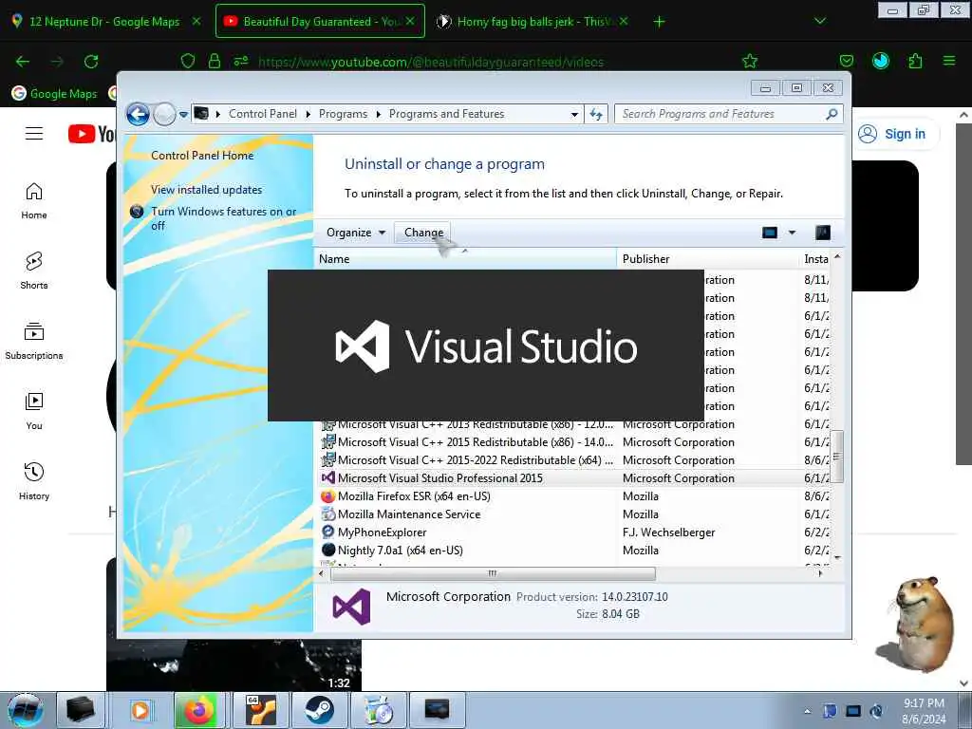This screenshot has height=729, width=972.
Task: Open View installed updates link
Action: (x=206, y=190)
